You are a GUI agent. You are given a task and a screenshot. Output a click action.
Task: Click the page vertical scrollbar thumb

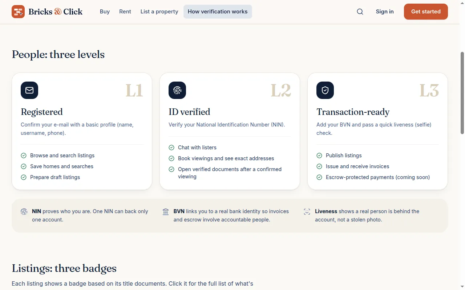[x=462, y=93]
